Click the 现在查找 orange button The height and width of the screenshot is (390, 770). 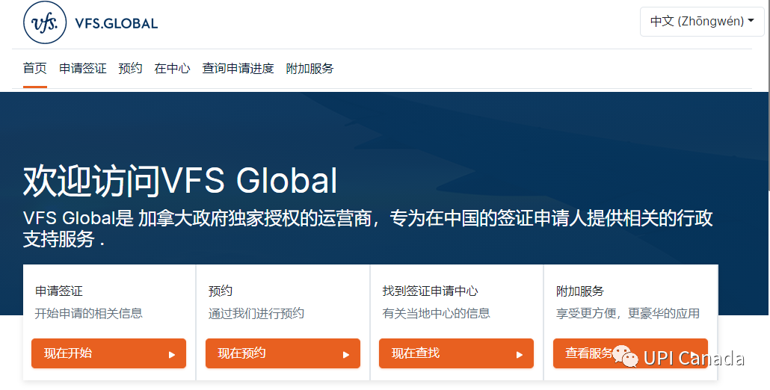pyautogui.click(x=456, y=353)
